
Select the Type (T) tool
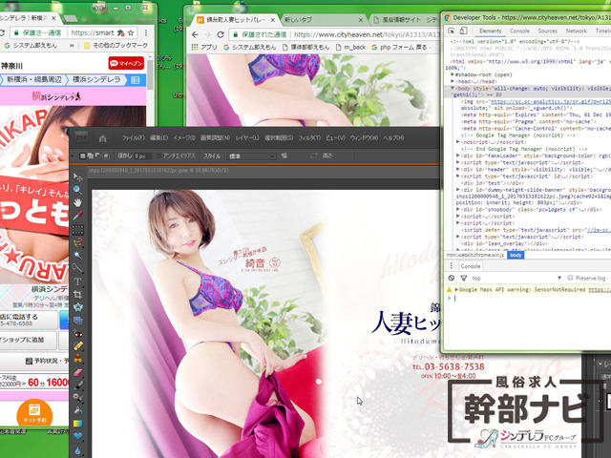coord(78,281)
